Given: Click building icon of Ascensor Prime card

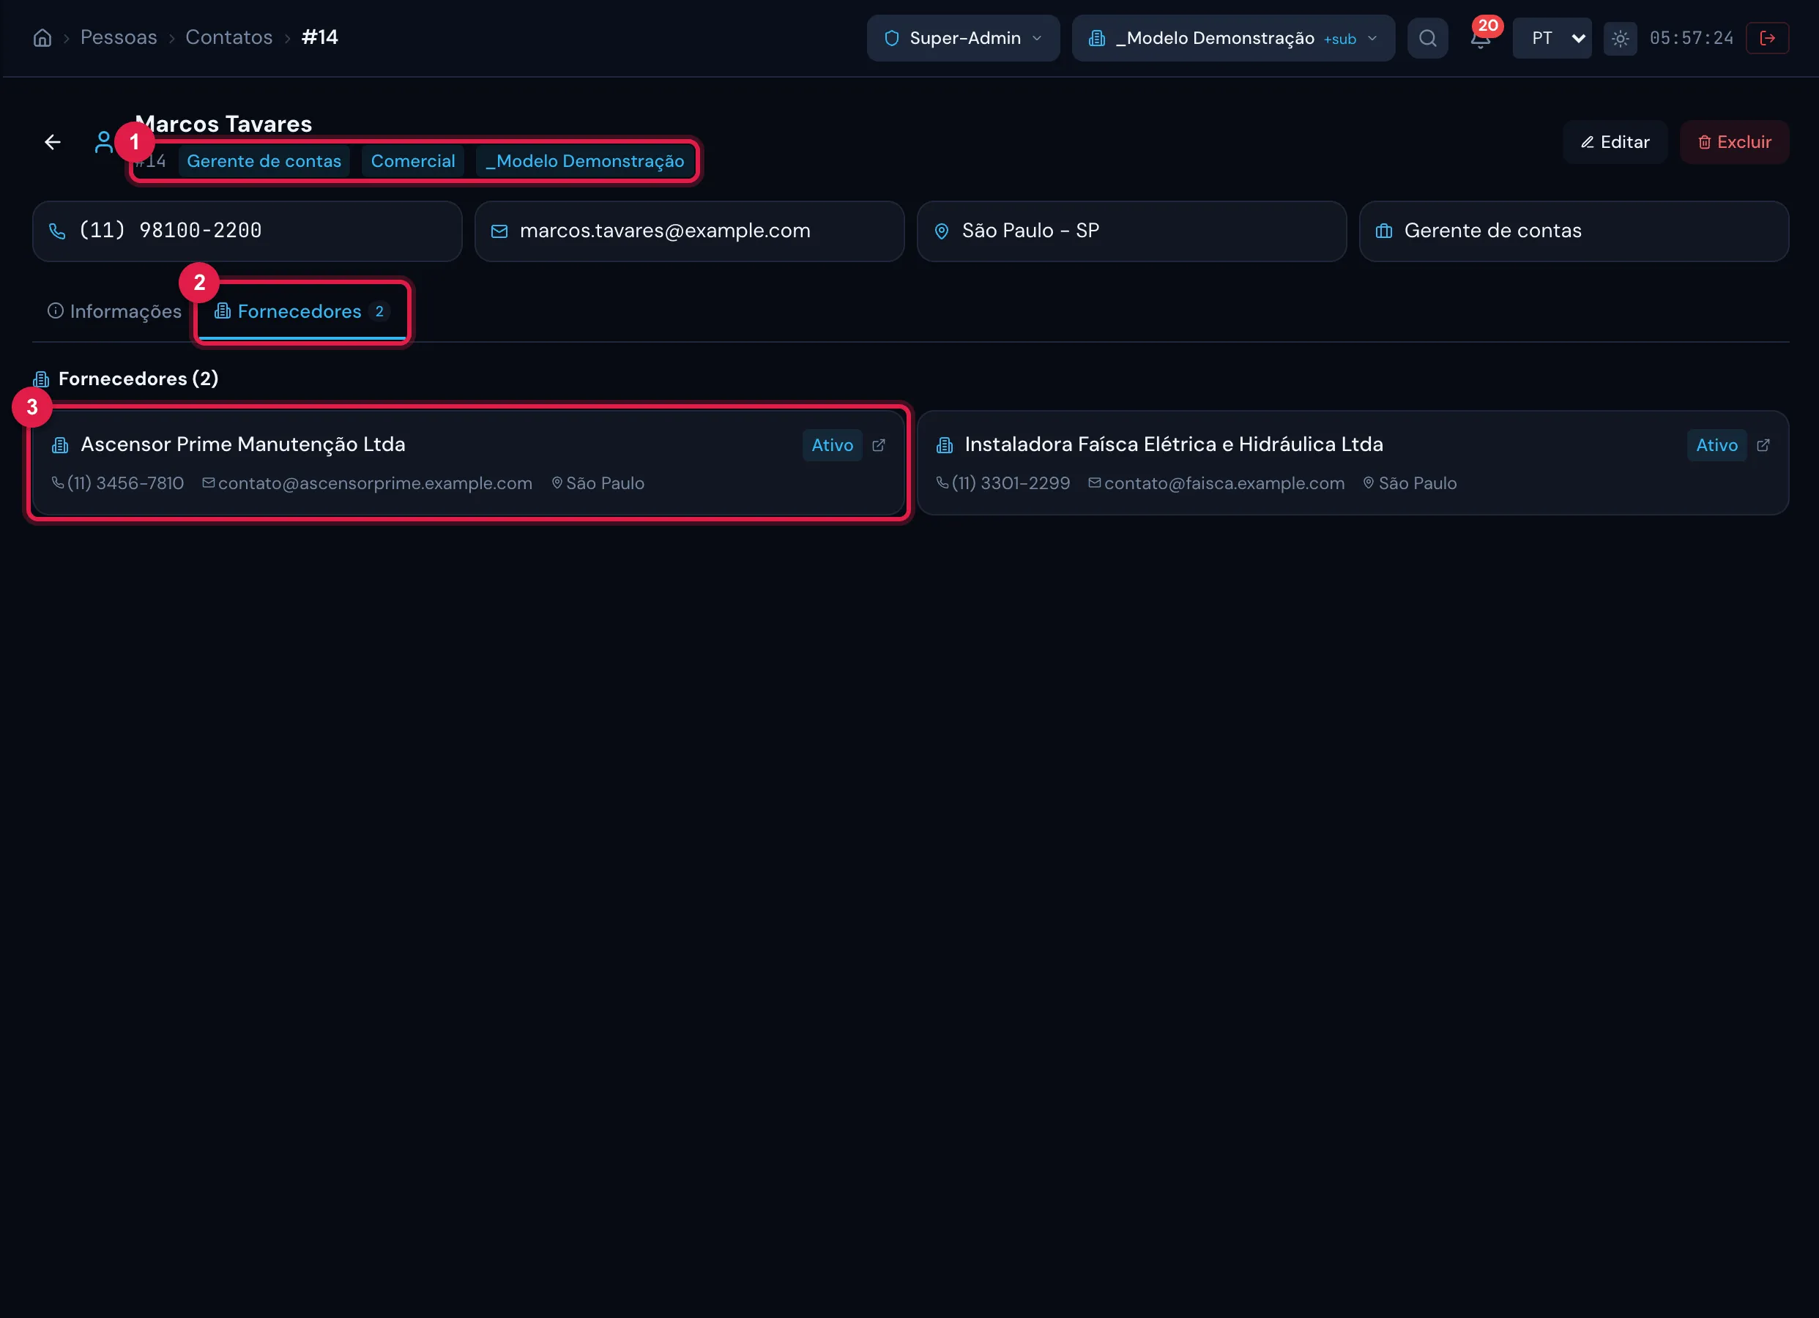Looking at the screenshot, I should point(60,444).
